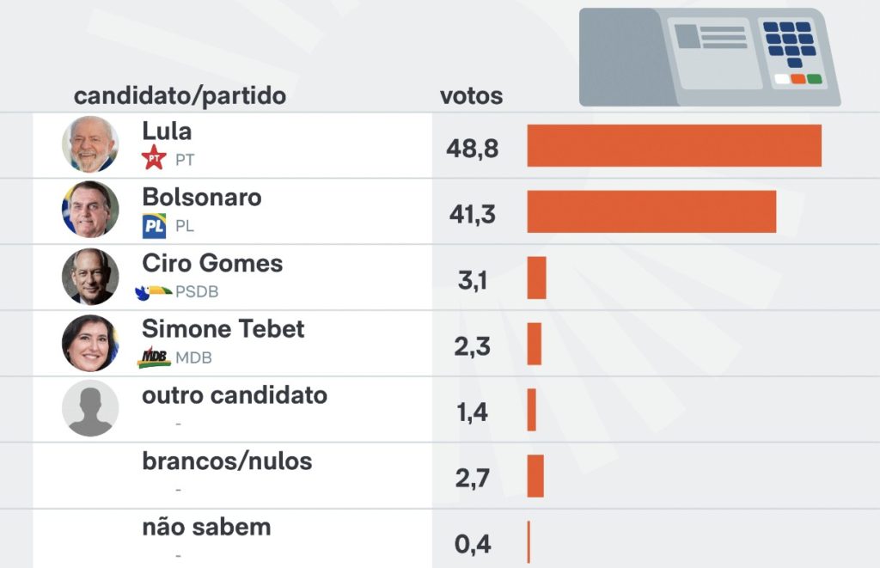Click Lula's orange 48,8 vote bar
The width and height of the screenshot is (880, 568).
[x=674, y=145]
